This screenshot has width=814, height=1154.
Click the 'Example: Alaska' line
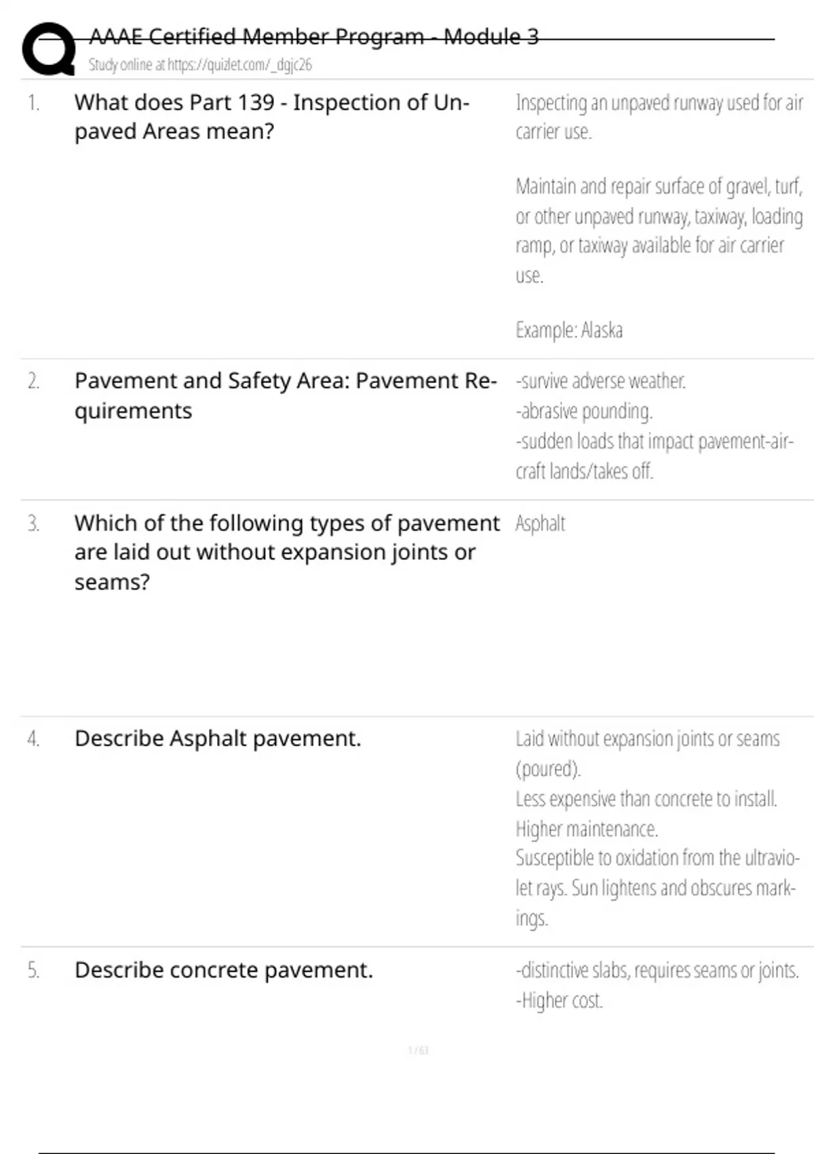point(569,331)
